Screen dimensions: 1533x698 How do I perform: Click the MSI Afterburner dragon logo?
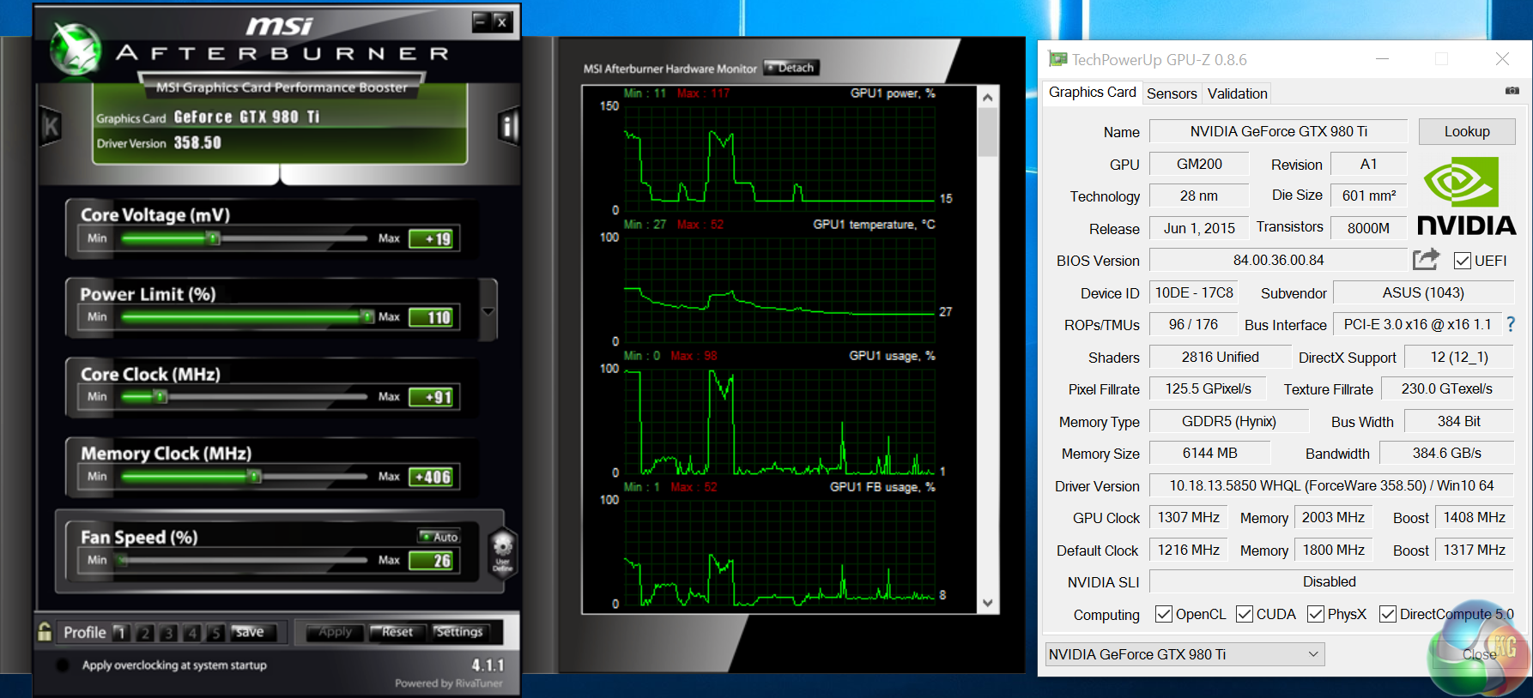tap(76, 47)
